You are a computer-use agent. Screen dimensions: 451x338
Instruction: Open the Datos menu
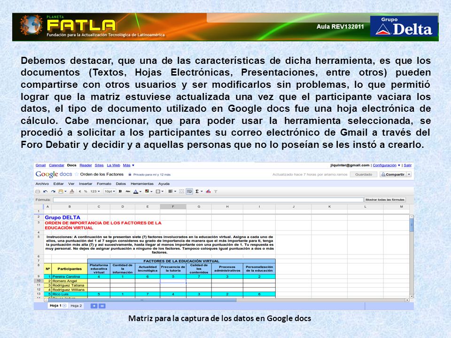pyautogui.click(x=121, y=184)
